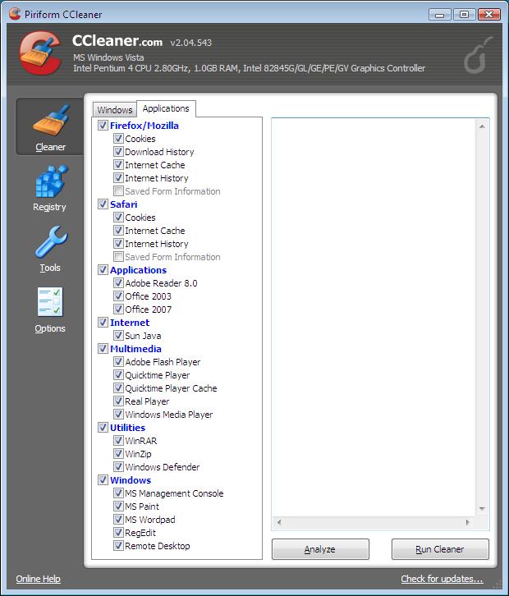This screenshot has height=596, width=509.
Task: Toggle Office 2007 checkbox
Action: pos(118,309)
